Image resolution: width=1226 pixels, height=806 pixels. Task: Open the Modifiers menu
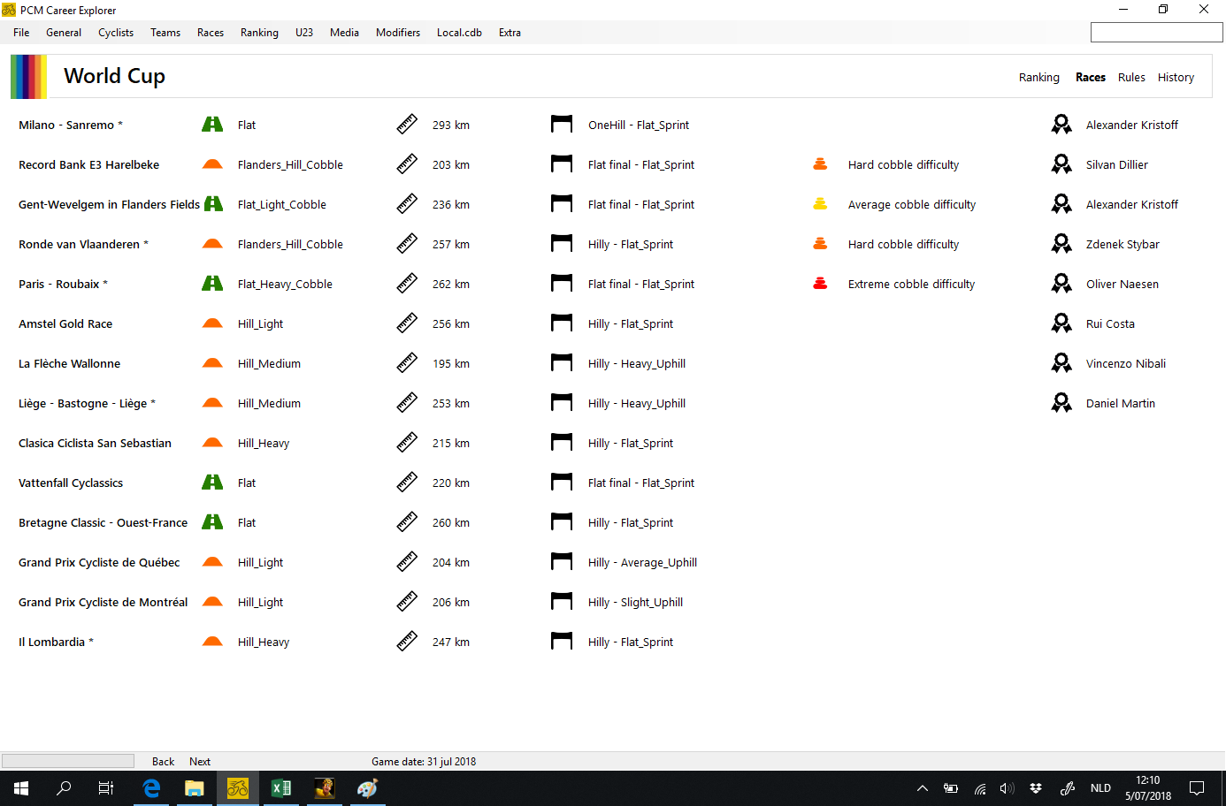[x=398, y=33]
